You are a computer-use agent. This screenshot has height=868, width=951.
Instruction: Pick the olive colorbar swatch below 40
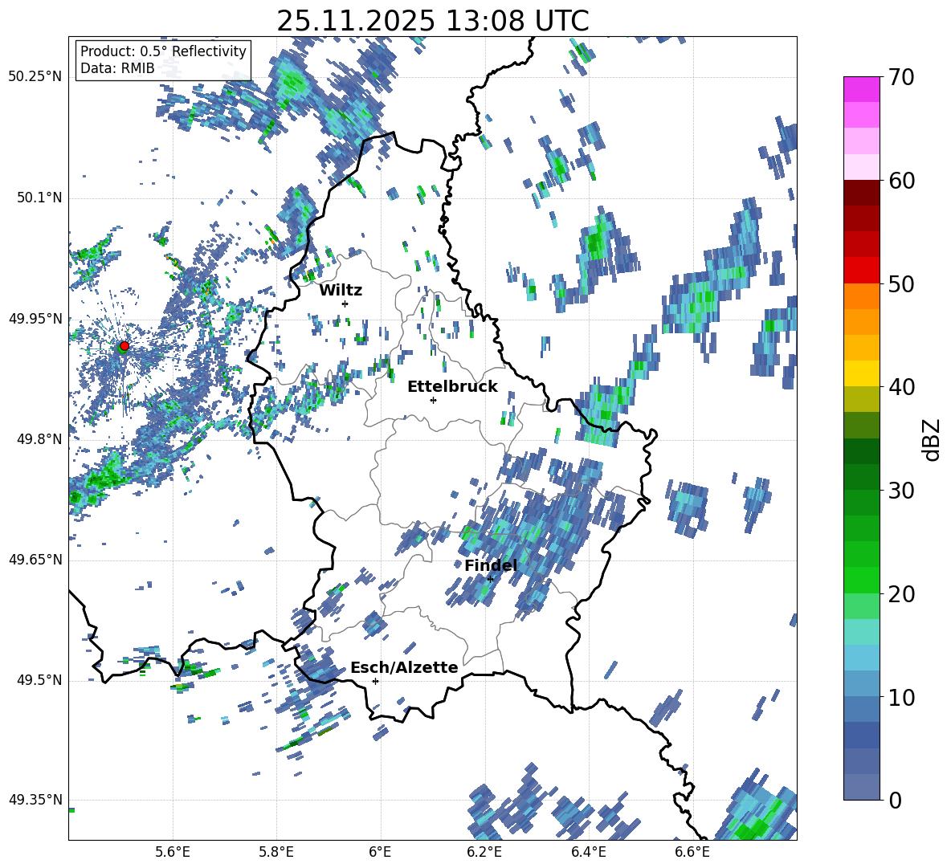tap(861, 399)
